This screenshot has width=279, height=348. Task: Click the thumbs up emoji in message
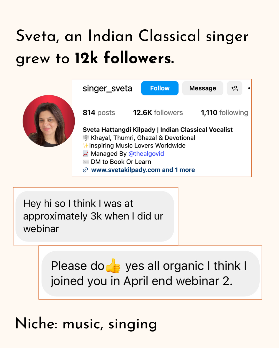(113, 266)
